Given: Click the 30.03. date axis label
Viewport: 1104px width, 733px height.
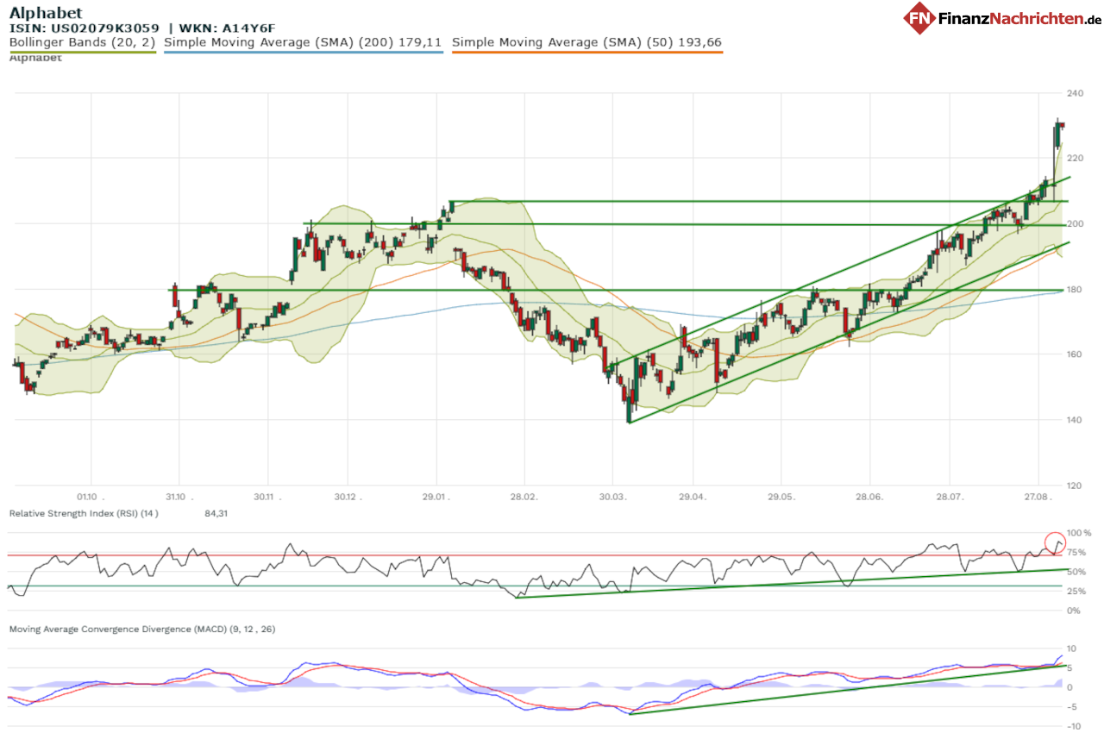Looking at the screenshot, I should [x=612, y=497].
